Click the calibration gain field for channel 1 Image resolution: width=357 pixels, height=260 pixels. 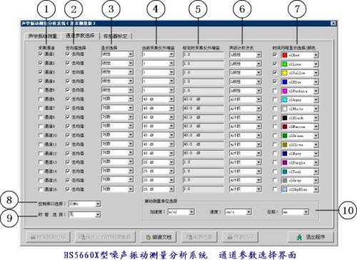coord(203,54)
